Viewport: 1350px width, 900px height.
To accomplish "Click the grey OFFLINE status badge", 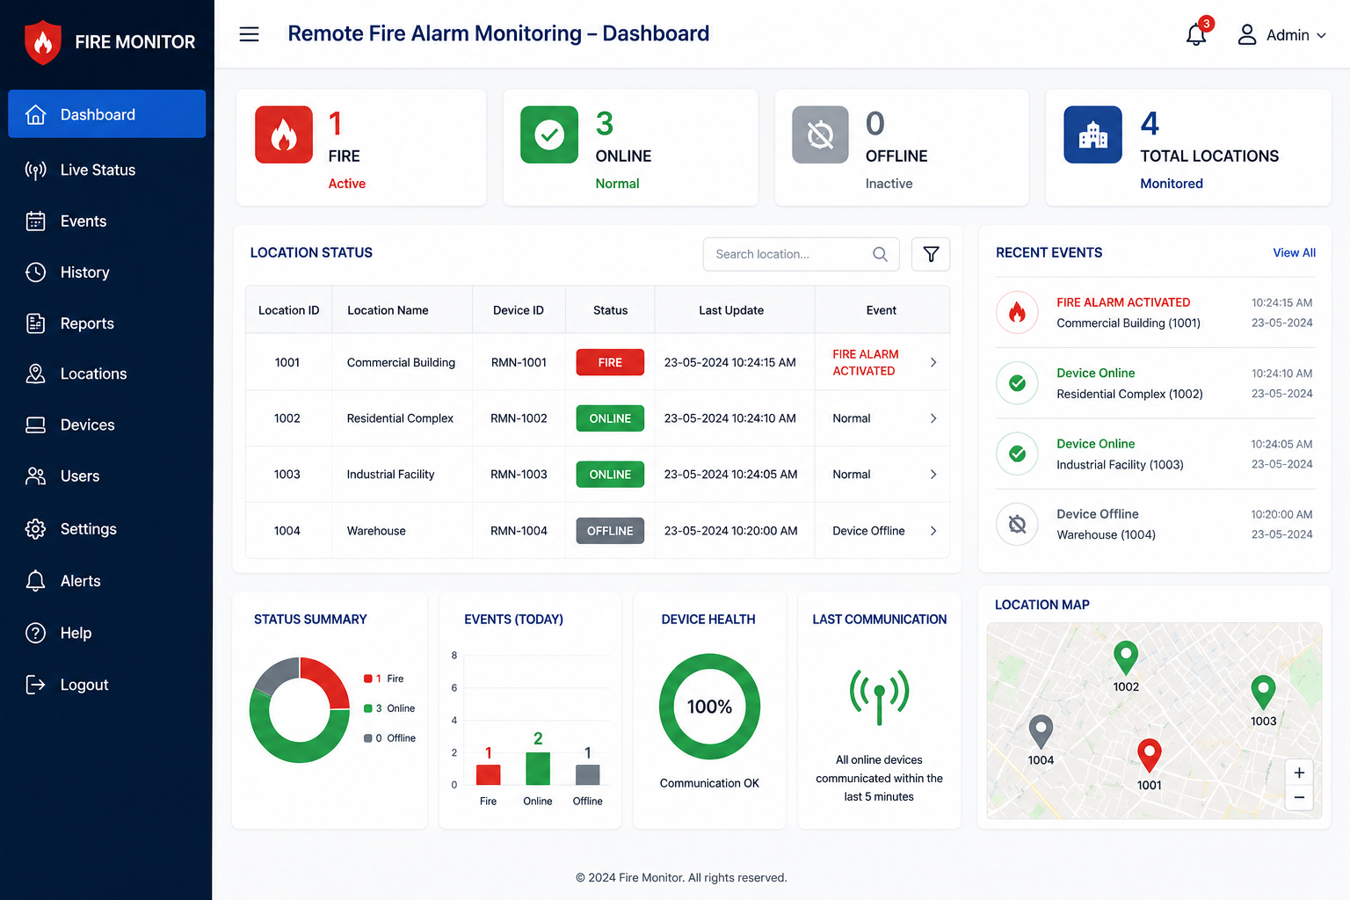I will [x=610, y=531].
